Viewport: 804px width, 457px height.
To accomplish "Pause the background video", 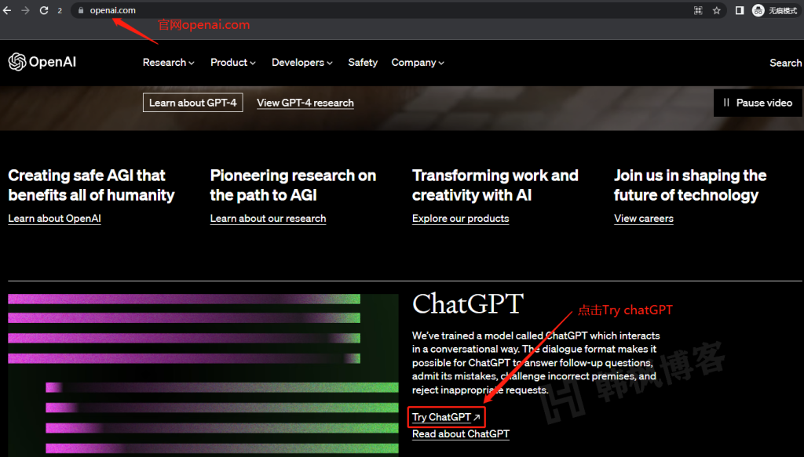I will [757, 103].
